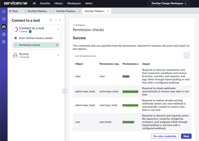
Task: Click the Permission checks heading
Action: coord(88,30)
